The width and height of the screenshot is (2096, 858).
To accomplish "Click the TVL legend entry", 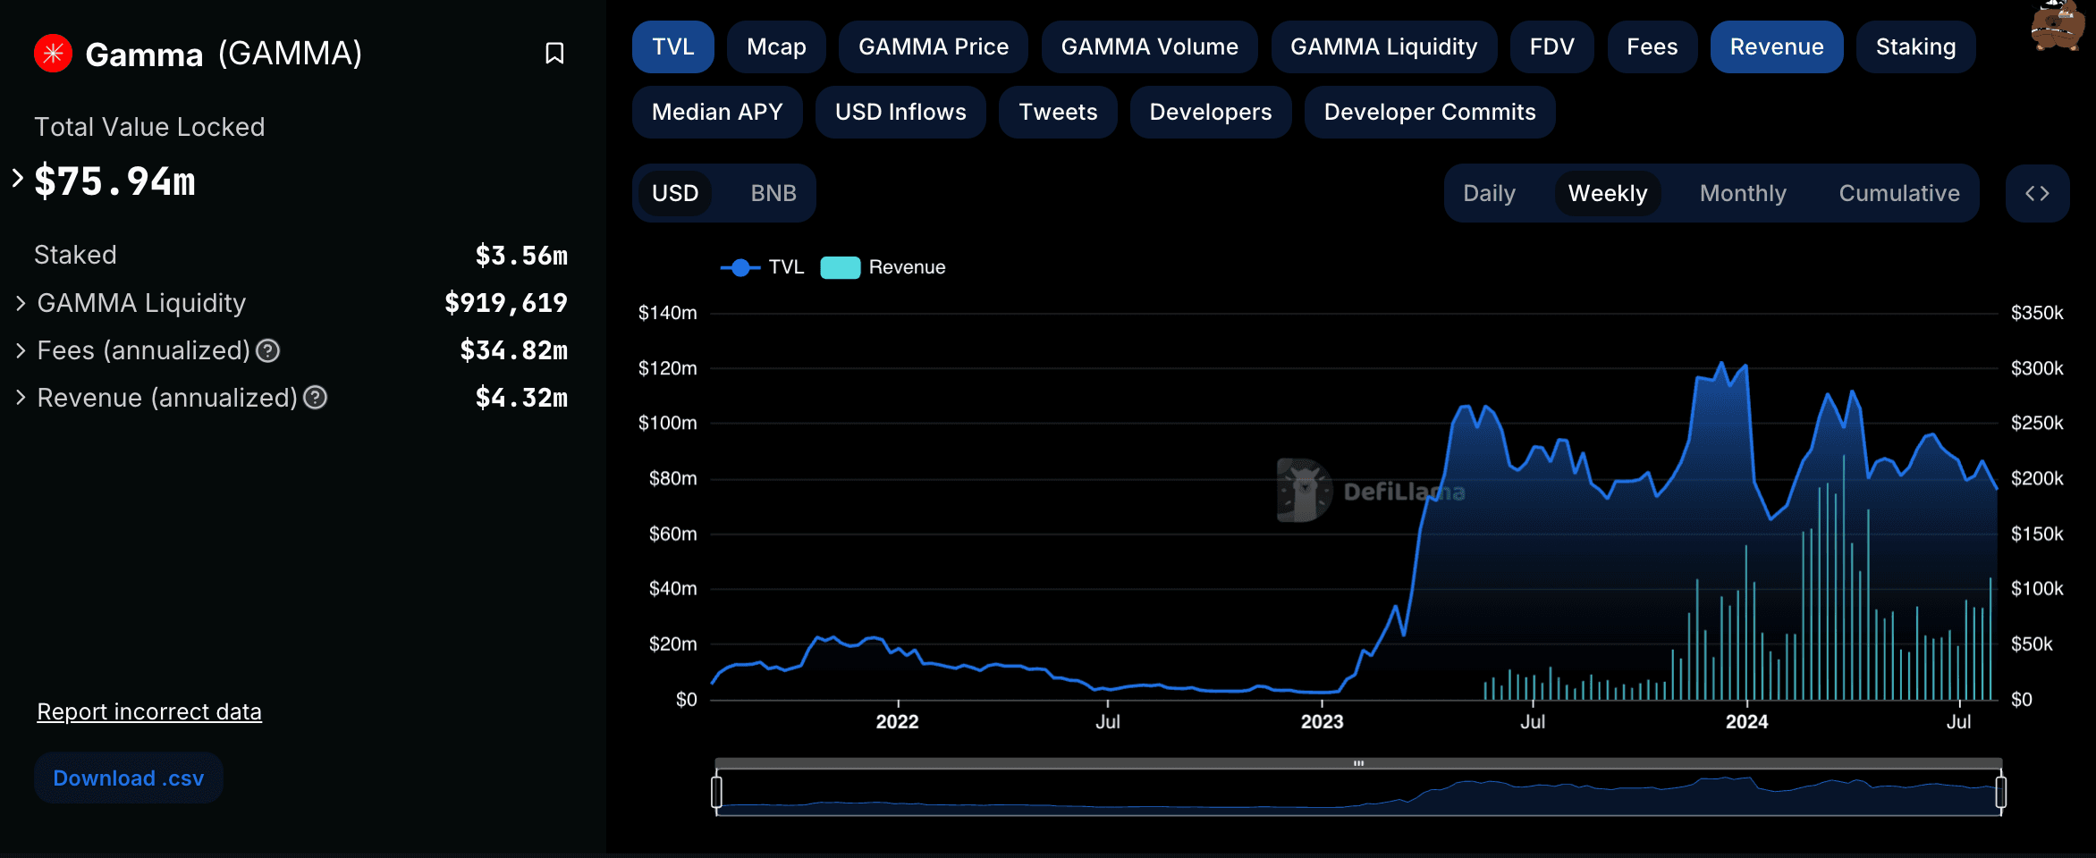I will pos(762,267).
